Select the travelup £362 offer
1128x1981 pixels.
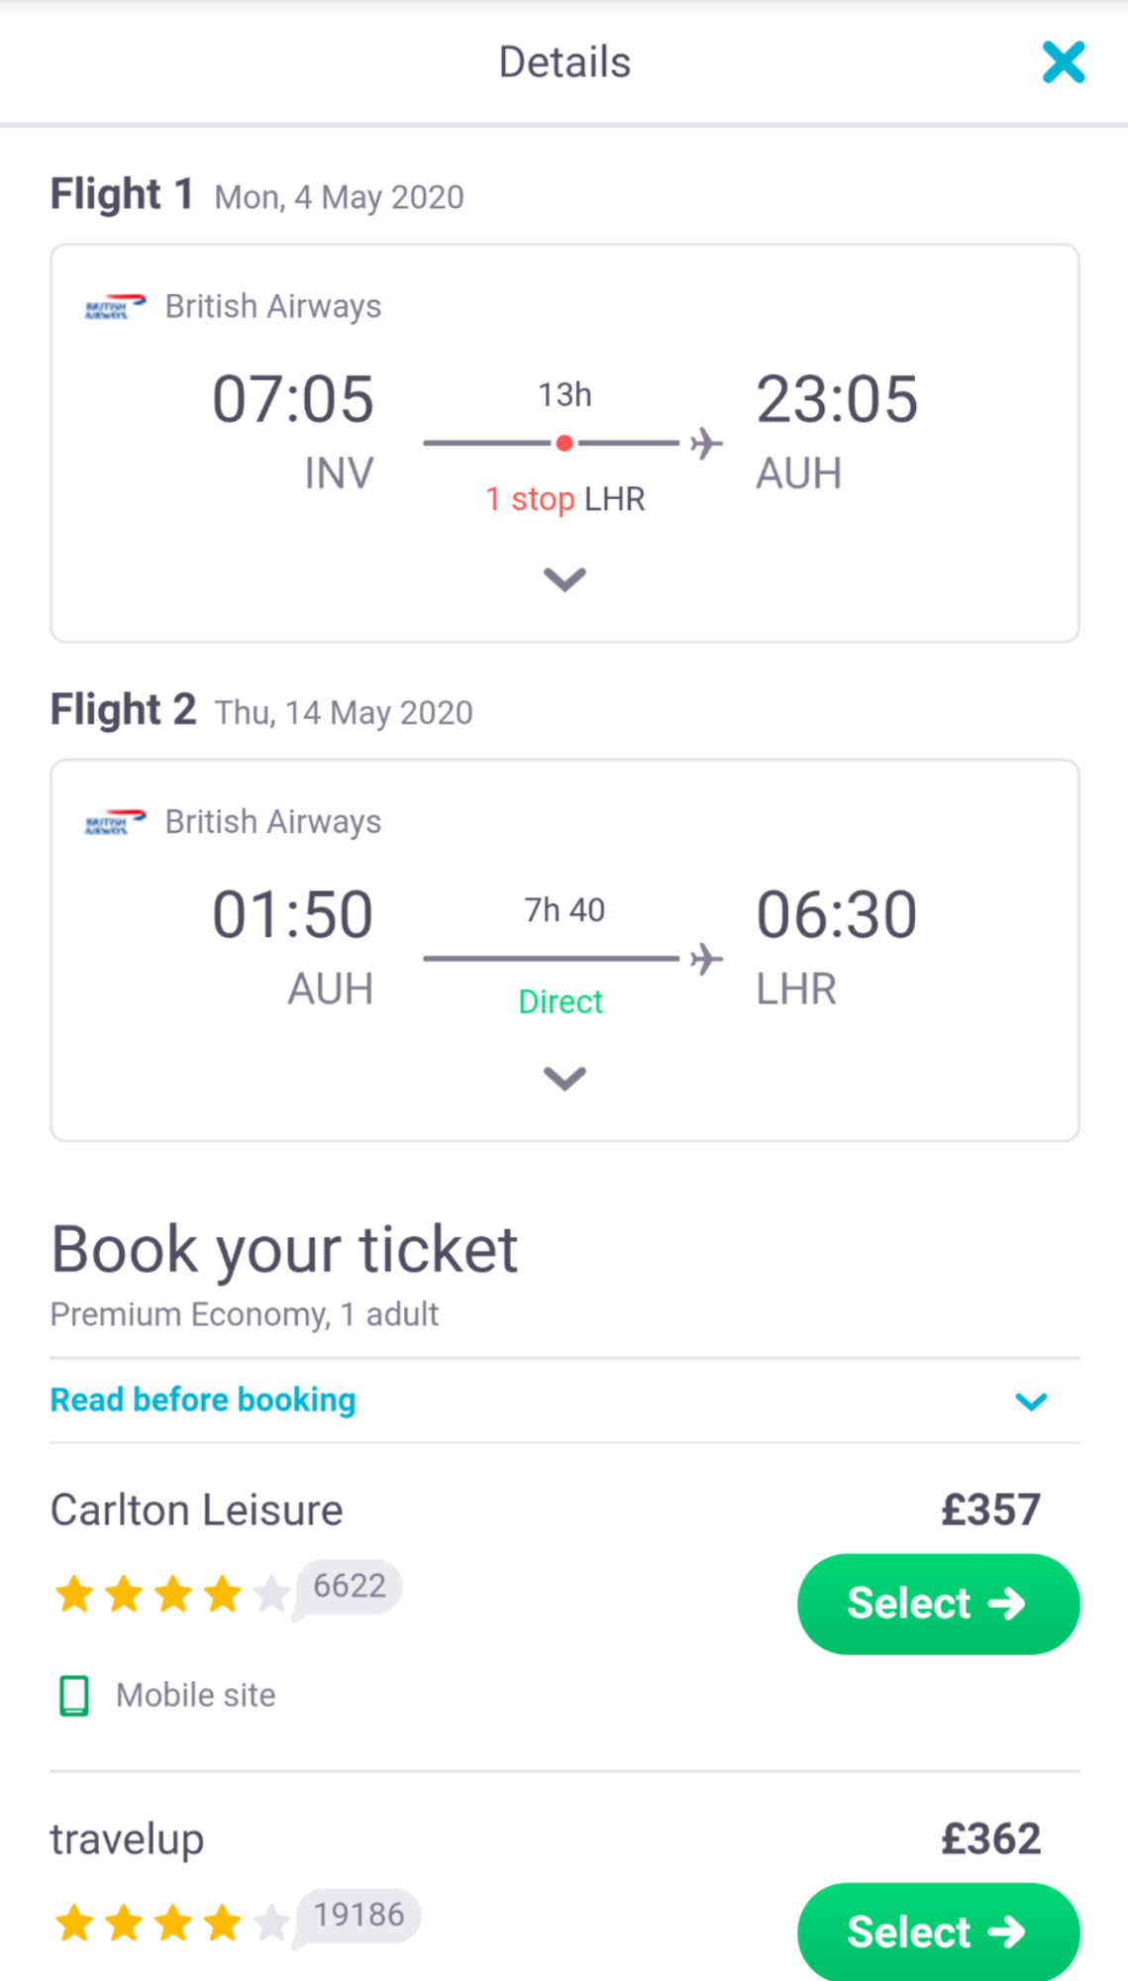(x=938, y=1931)
